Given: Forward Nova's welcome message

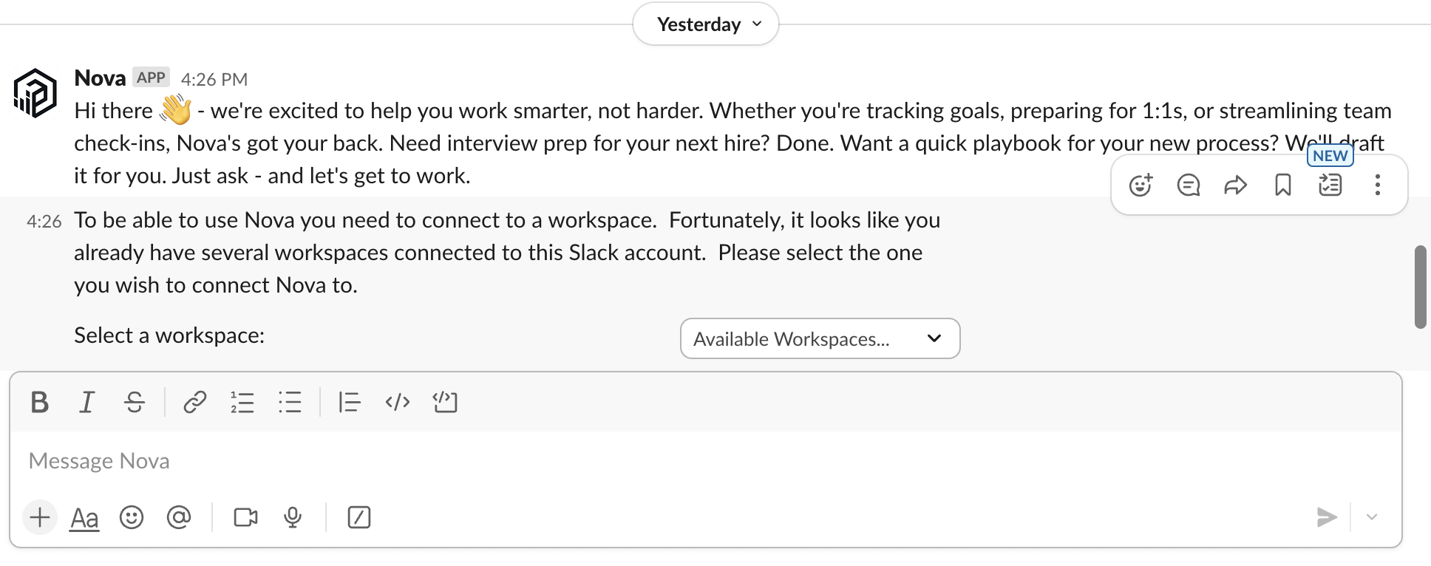Looking at the screenshot, I should pos(1235,185).
